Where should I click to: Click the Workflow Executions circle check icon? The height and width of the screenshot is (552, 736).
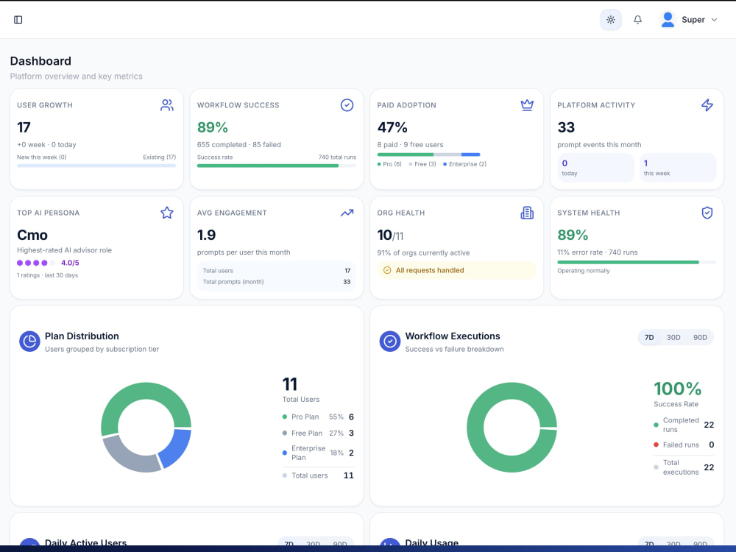[x=389, y=342]
